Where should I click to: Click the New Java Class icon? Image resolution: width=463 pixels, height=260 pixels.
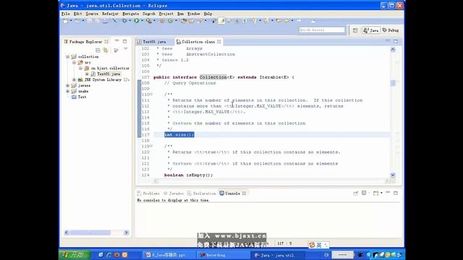[x=170, y=21]
